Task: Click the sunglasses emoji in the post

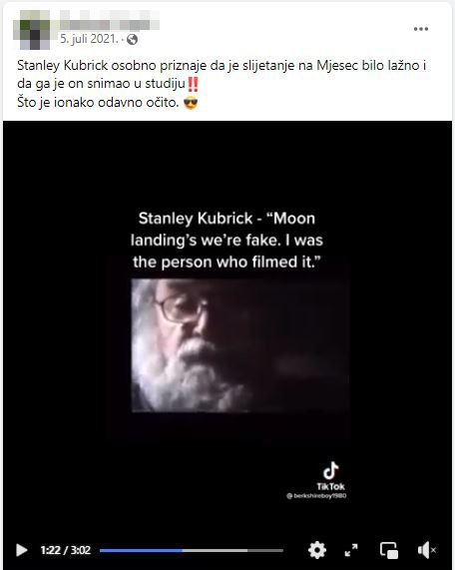Action: point(191,103)
